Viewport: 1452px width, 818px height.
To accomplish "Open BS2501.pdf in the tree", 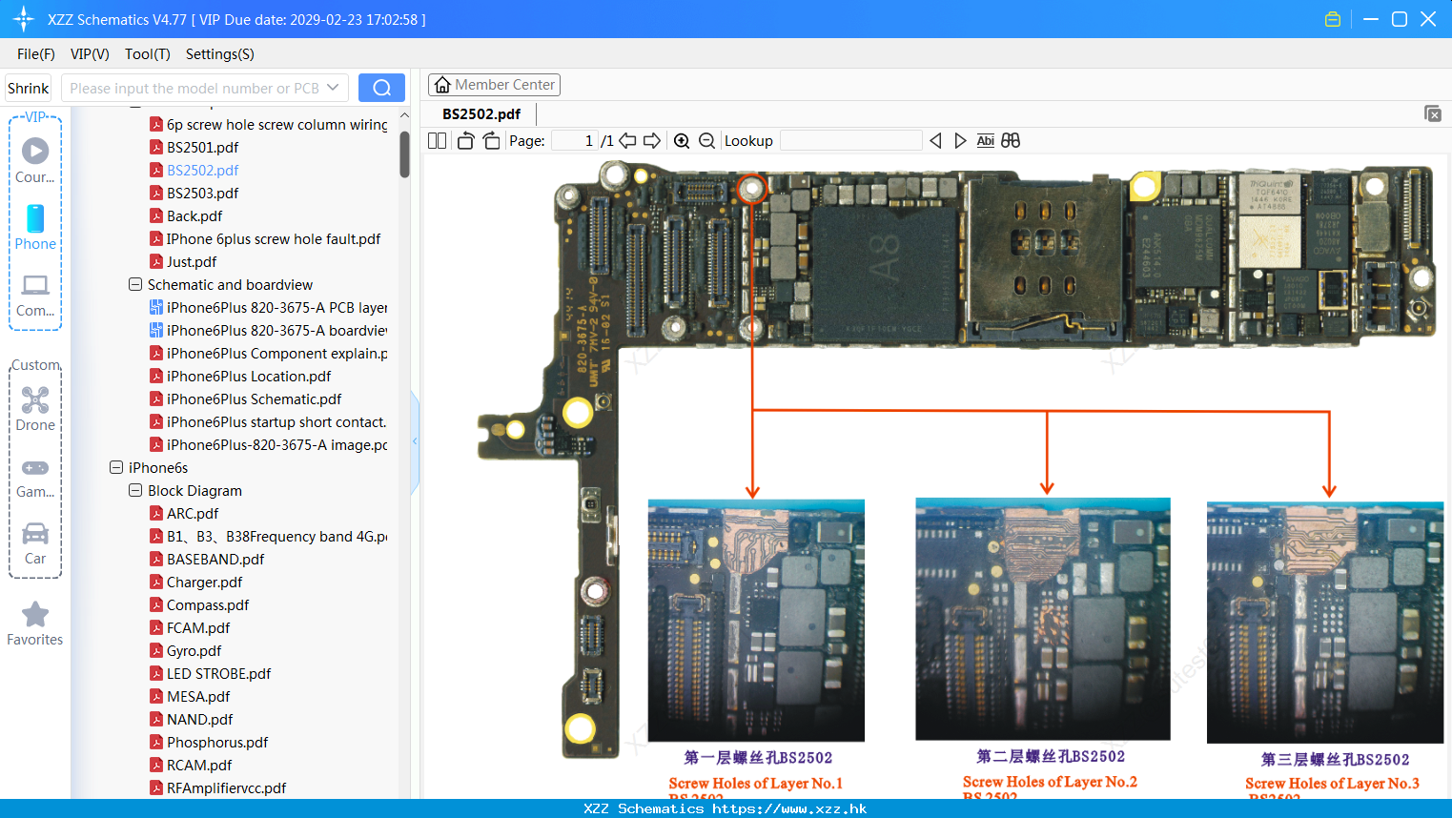I will tap(202, 147).
